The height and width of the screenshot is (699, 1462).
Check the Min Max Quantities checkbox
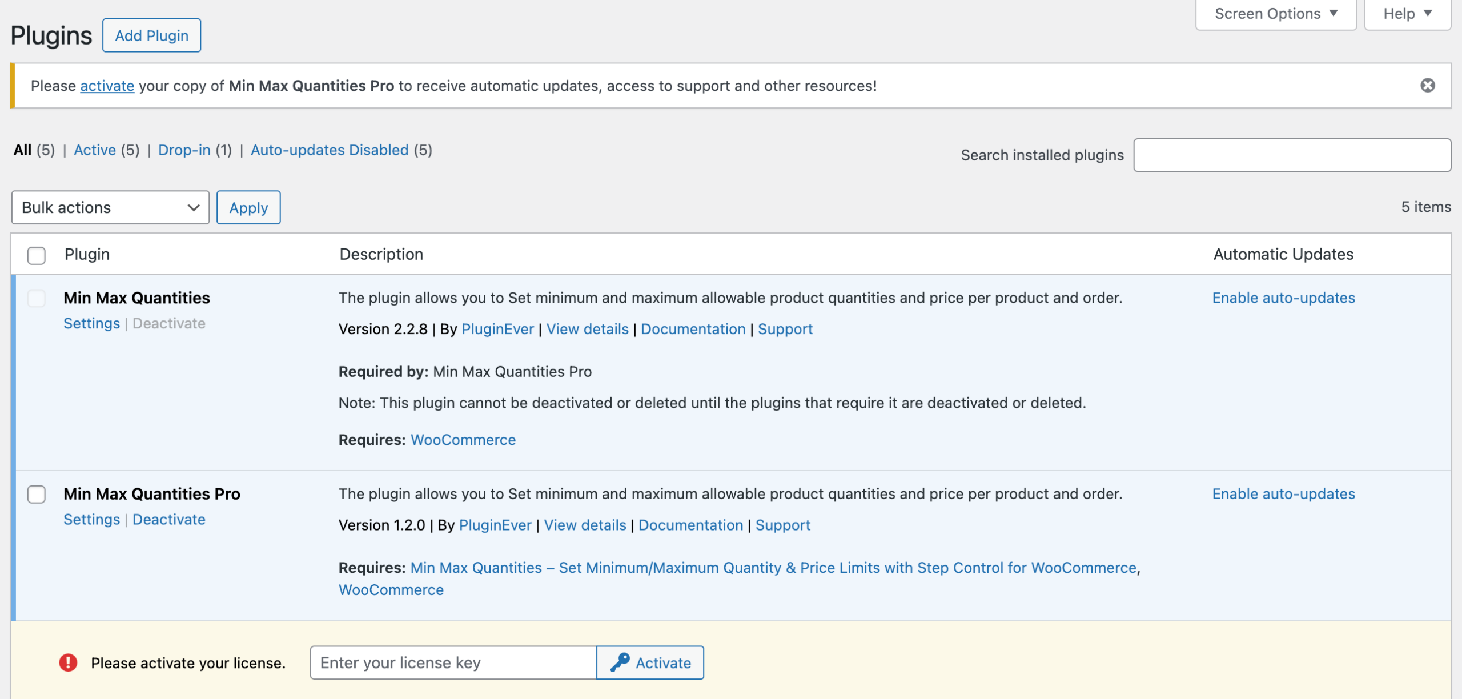click(37, 298)
